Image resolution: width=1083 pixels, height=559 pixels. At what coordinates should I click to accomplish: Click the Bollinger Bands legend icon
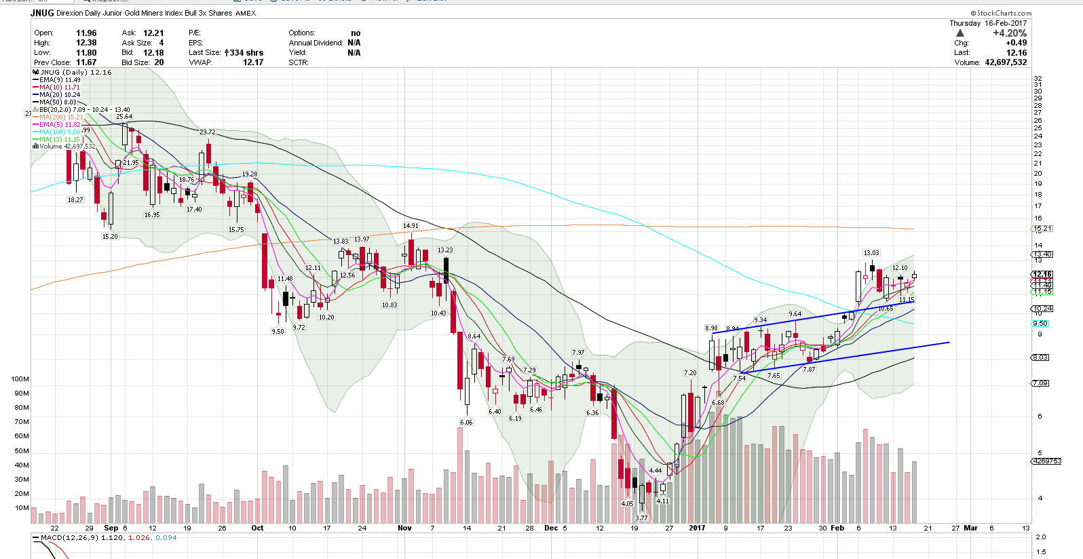(x=36, y=109)
